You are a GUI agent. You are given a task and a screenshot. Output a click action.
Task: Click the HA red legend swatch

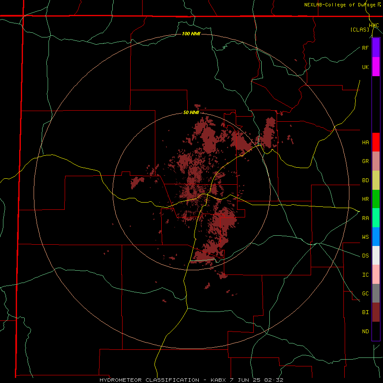pyautogui.click(x=376, y=142)
